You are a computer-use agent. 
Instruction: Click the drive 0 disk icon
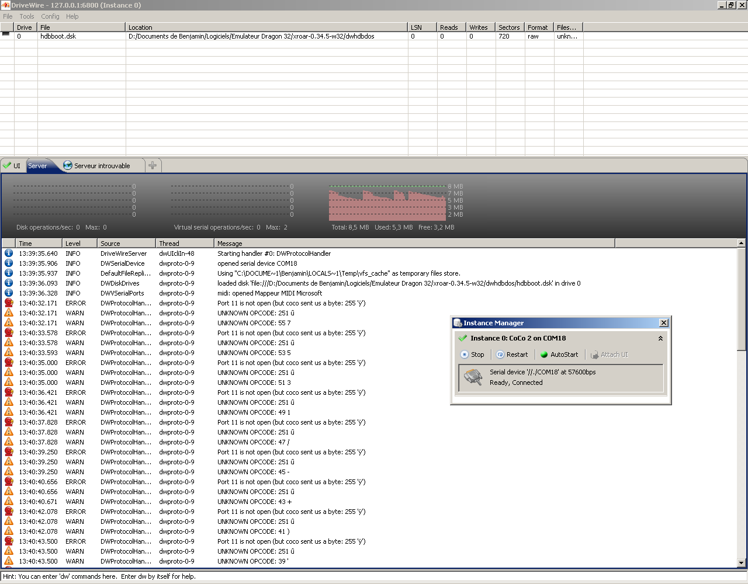6,34
